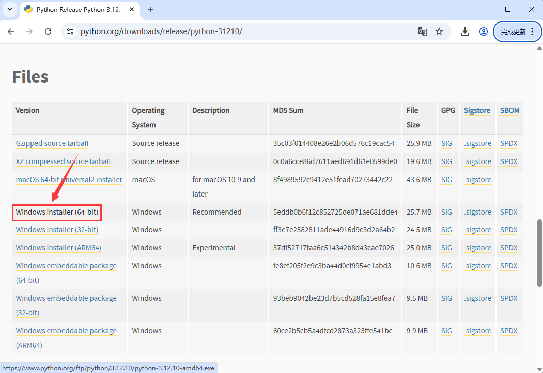Open SPDX link for Windows installer 64-bit
The image size is (543, 373).
click(508, 212)
